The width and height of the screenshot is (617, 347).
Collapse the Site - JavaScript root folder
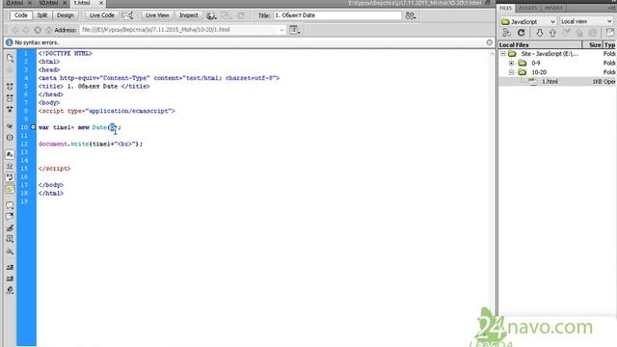tap(503, 54)
